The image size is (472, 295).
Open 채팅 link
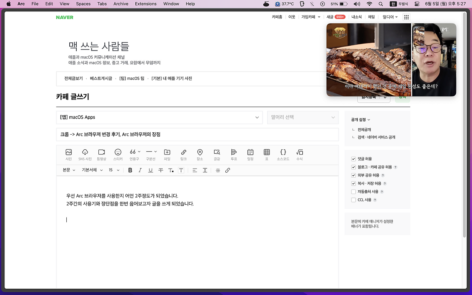[371, 17]
